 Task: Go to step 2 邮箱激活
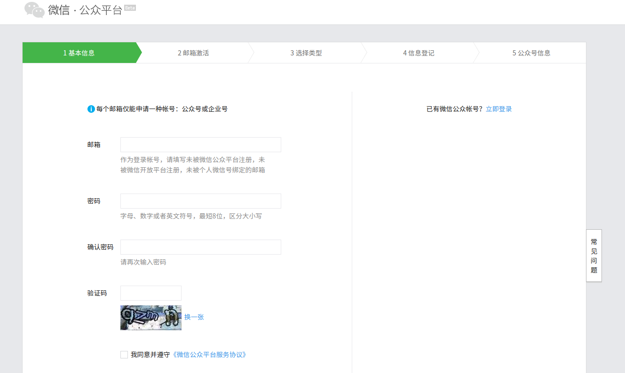point(193,53)
